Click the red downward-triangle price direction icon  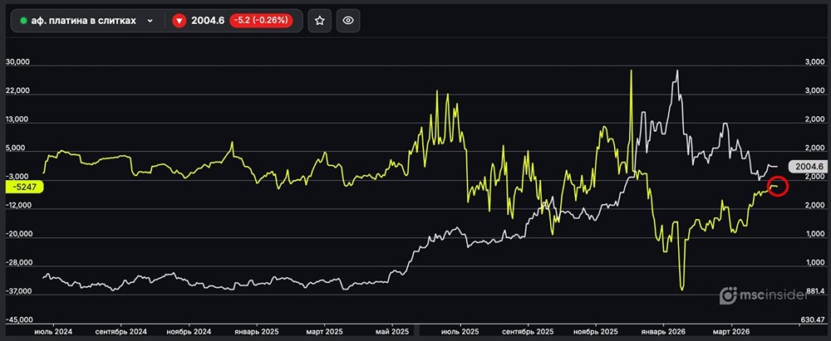(x=179, y=21)
